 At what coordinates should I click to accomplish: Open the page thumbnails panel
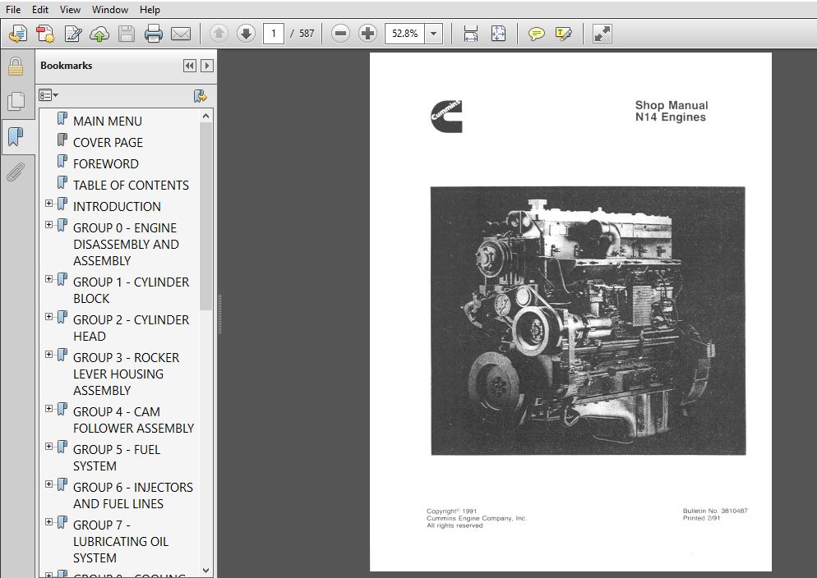(16, 101)
